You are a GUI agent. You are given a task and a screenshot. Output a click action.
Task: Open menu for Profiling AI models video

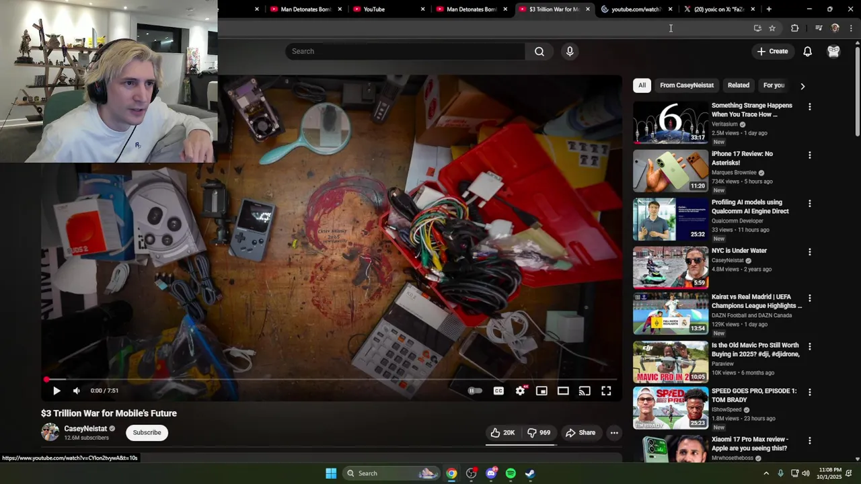click(810, 204)
